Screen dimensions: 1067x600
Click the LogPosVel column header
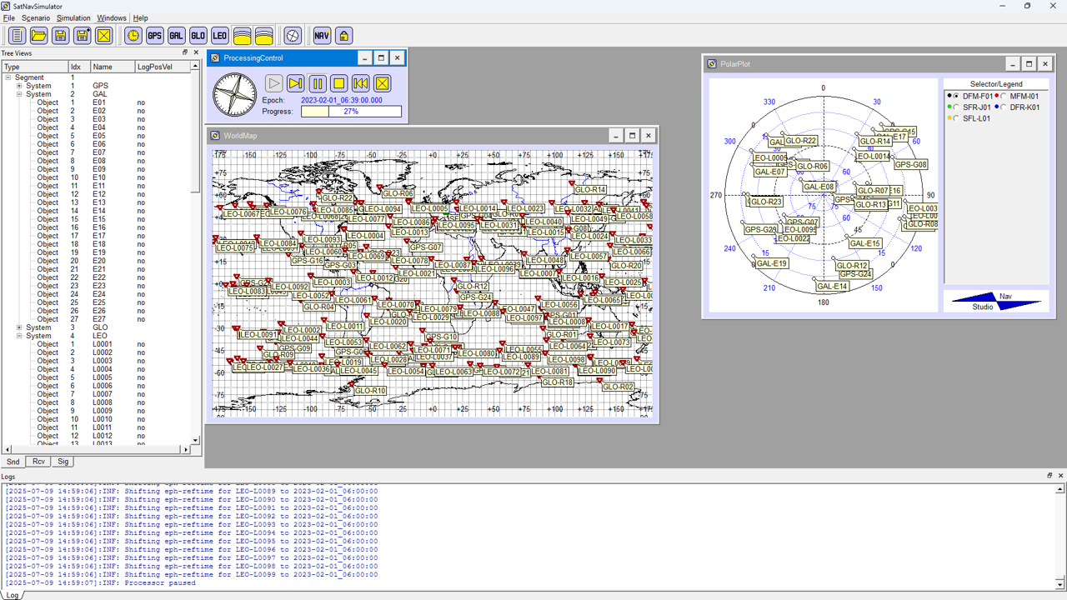click(x=155, y=67)
